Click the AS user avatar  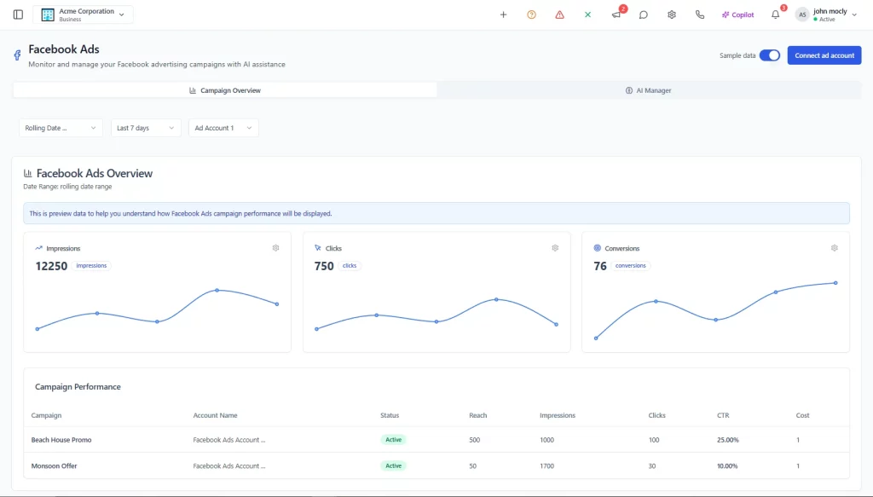point(802,14)
